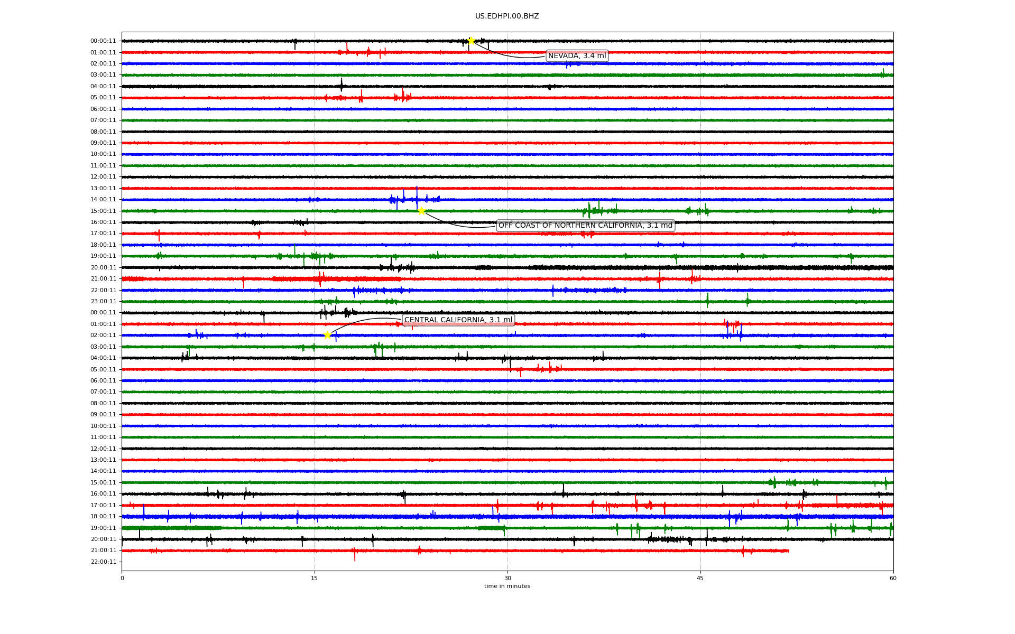Image resolution: width=1015 pixels, height=634 pixels.
Task: Click the x-axis tick label 15
Action: click(315, 578)
